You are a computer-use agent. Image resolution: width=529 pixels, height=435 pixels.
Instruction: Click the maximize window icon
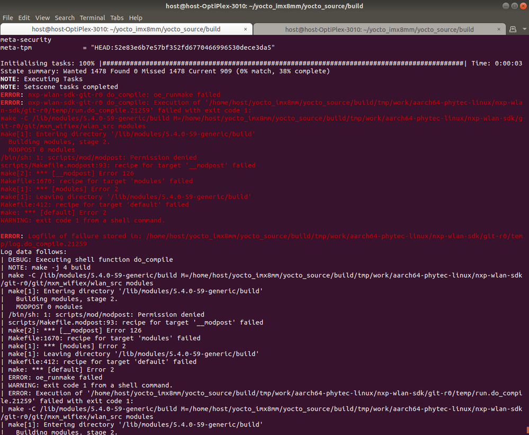click(x=514, y=5)
